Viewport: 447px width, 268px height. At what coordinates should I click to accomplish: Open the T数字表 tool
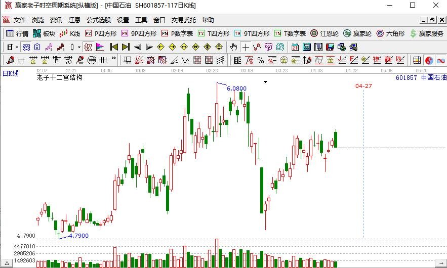pos(290,33)
